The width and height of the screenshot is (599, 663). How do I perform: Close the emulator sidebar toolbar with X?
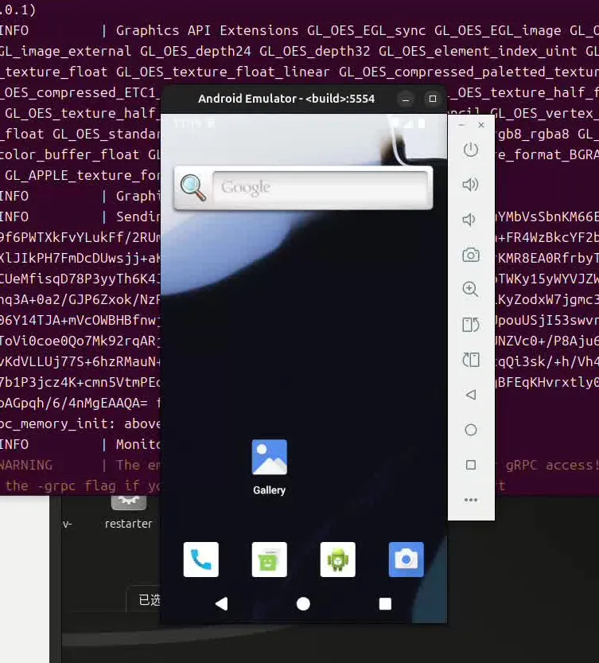coord(481,125)
